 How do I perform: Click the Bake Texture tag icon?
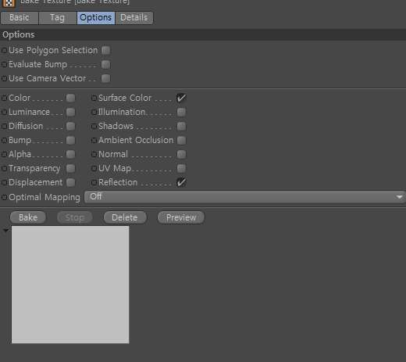coord(9,3)
